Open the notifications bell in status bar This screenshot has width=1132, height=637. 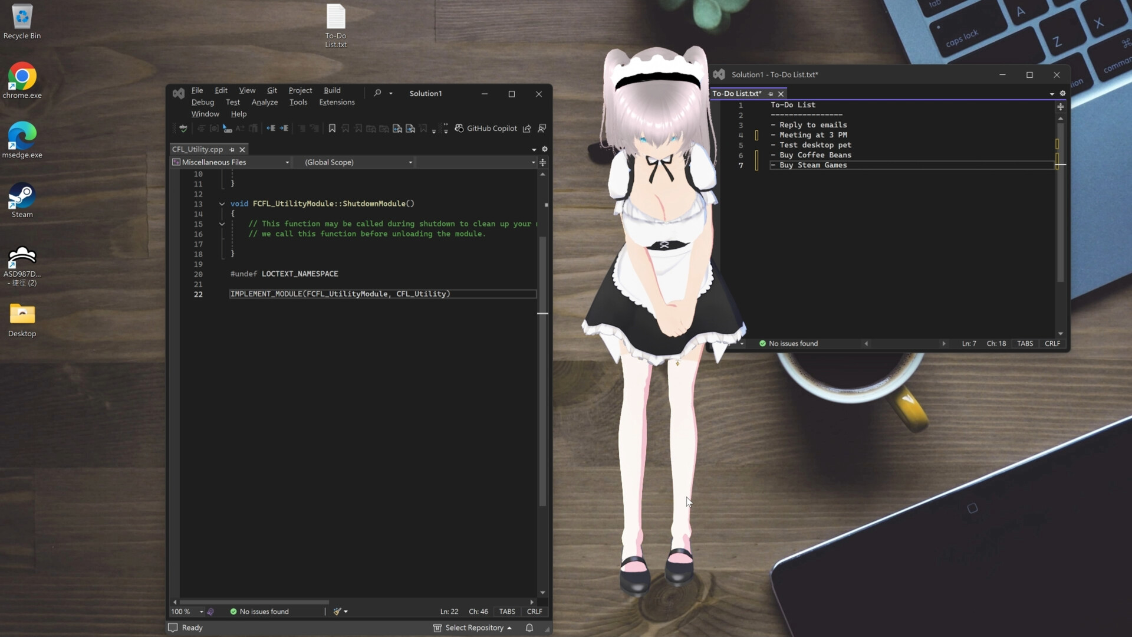(x=529, y=628)
